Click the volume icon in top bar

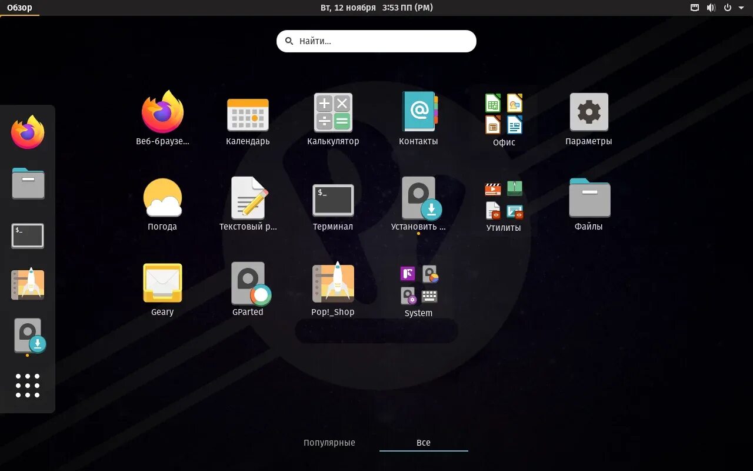click(711, 8)
